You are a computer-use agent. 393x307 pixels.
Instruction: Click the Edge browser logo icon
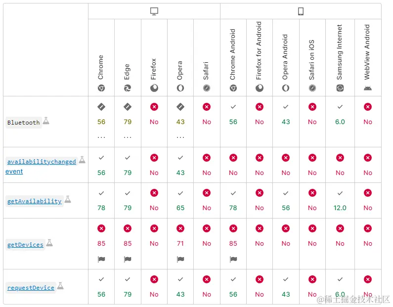click(128, 88)
